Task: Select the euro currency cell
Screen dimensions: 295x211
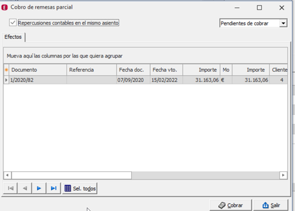Action: point(226,80)
